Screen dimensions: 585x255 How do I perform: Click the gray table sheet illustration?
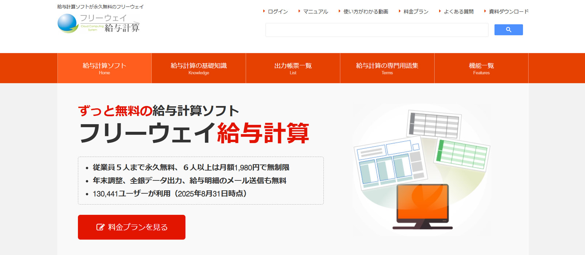tap(434, 124)
